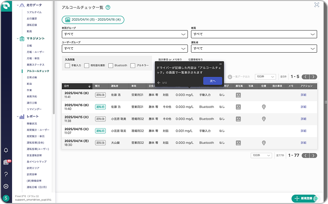Click the fullscreen icon at top right
Viewport: 328px width, 204px height.
(x=317, y=5)
